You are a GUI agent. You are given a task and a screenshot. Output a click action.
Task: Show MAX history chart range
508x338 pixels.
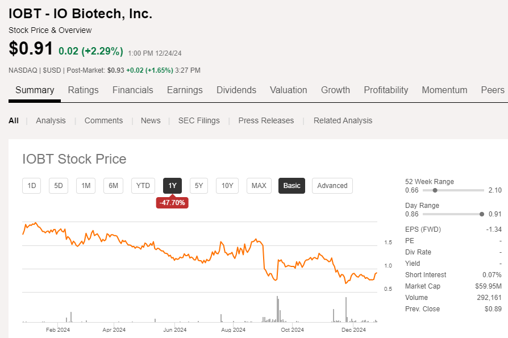[x=259, y=186]
